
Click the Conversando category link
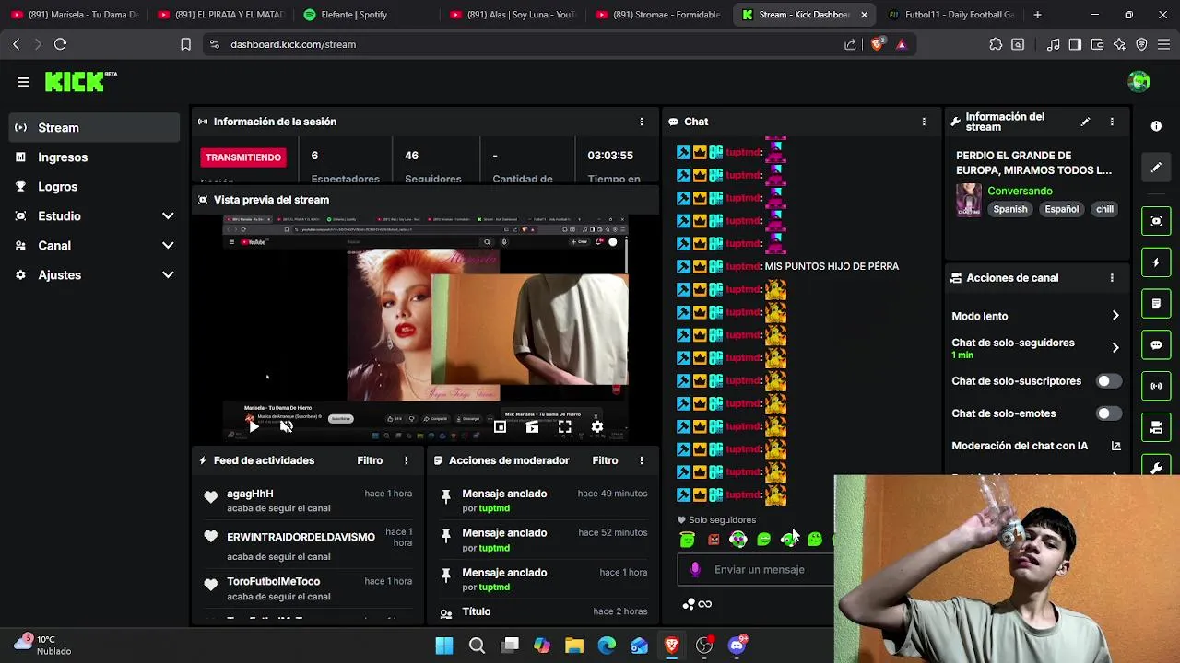point(1020,191)
